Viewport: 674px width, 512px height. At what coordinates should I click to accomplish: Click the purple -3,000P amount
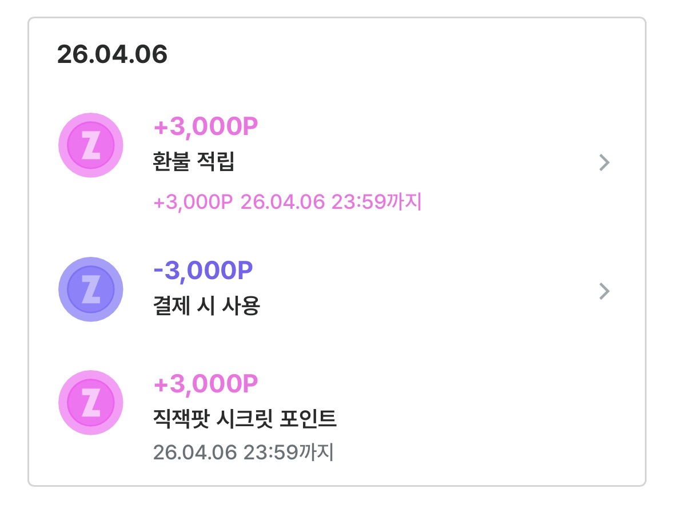pyautogui.click(x=203, y=271)
